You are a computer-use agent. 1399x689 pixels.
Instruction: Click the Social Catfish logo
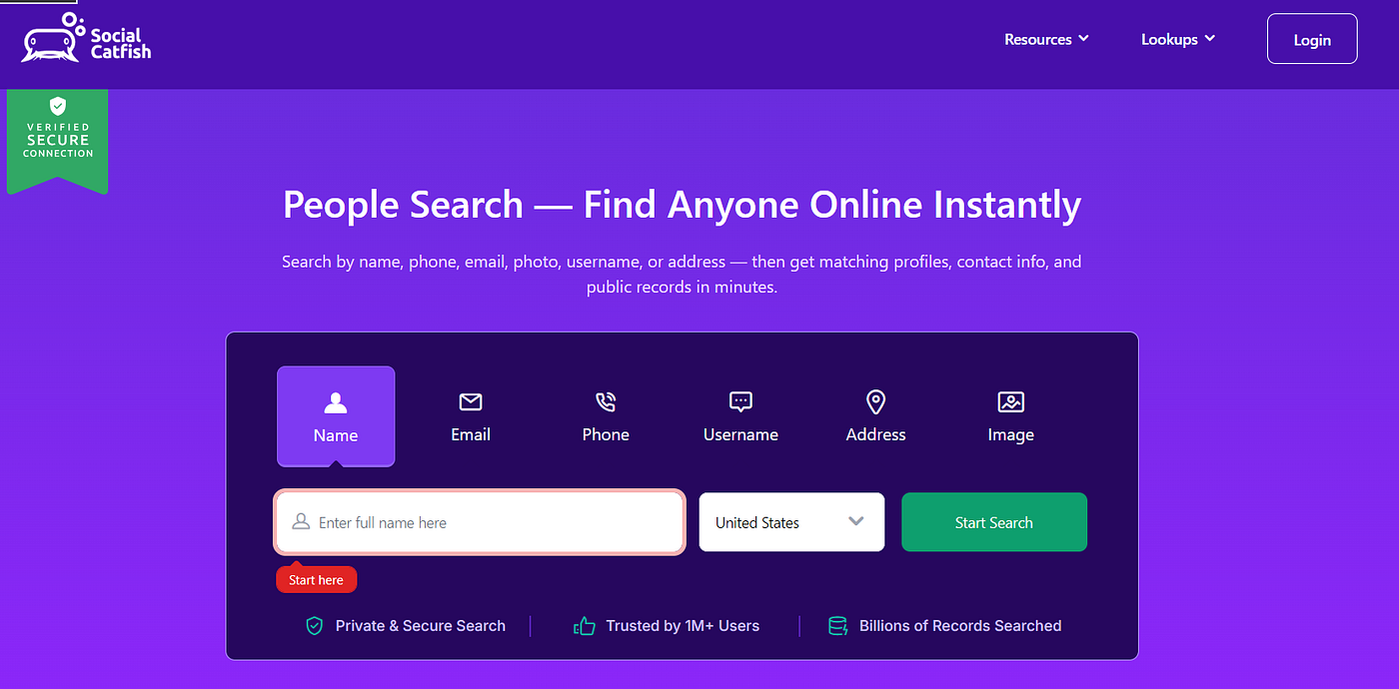click(x=86, y=38)
